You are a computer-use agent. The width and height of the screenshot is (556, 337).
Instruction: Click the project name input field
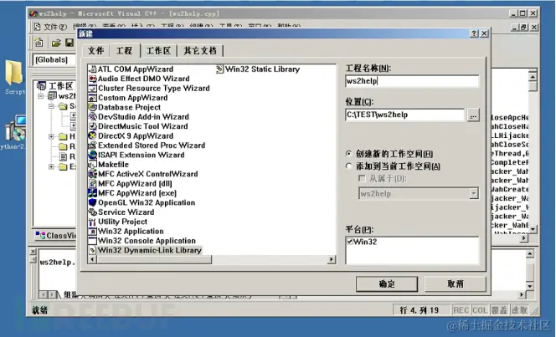[412, 81]
